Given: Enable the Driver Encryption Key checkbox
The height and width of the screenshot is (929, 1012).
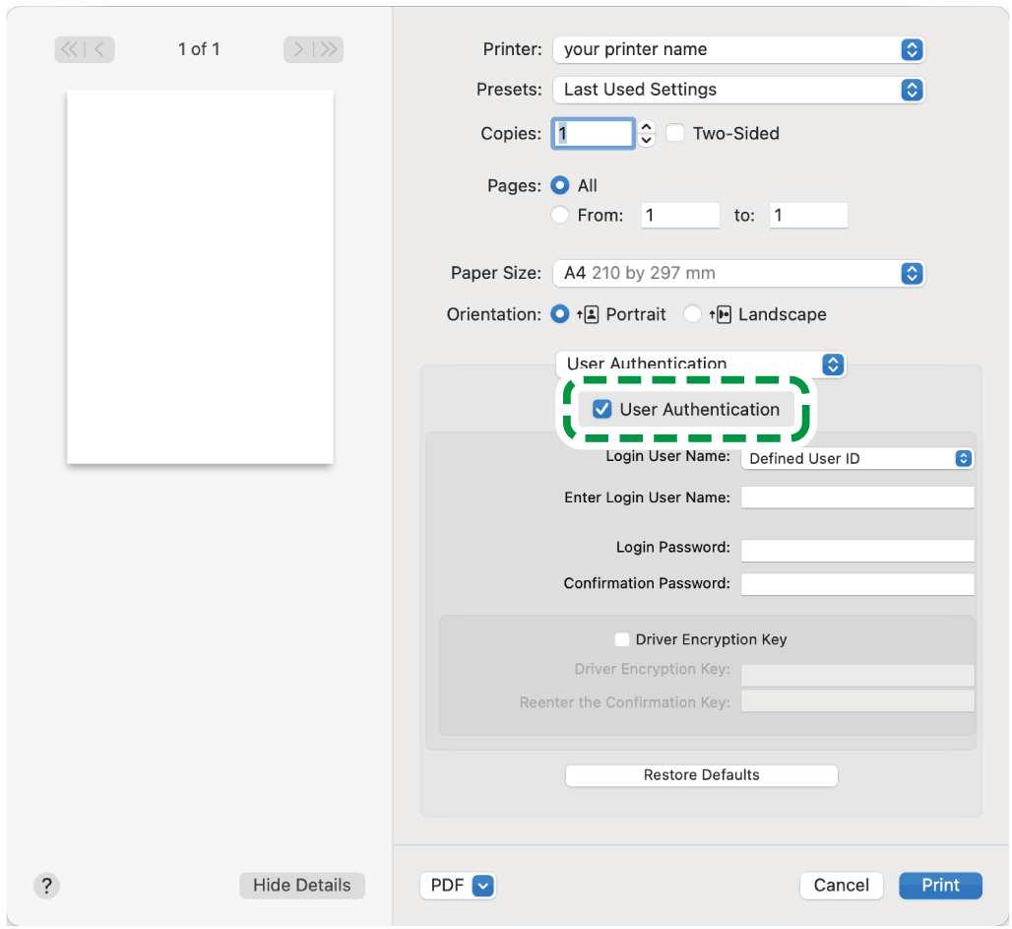Looking at the screenshot, I should pyautogui.click(x=621, y=639).
